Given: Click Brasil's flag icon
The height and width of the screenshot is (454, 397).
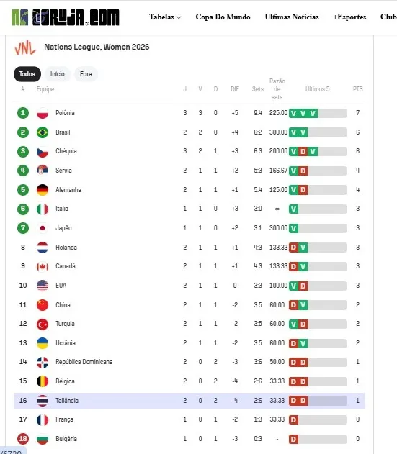Looking at the screenshot, I should [x=43, y=132].
